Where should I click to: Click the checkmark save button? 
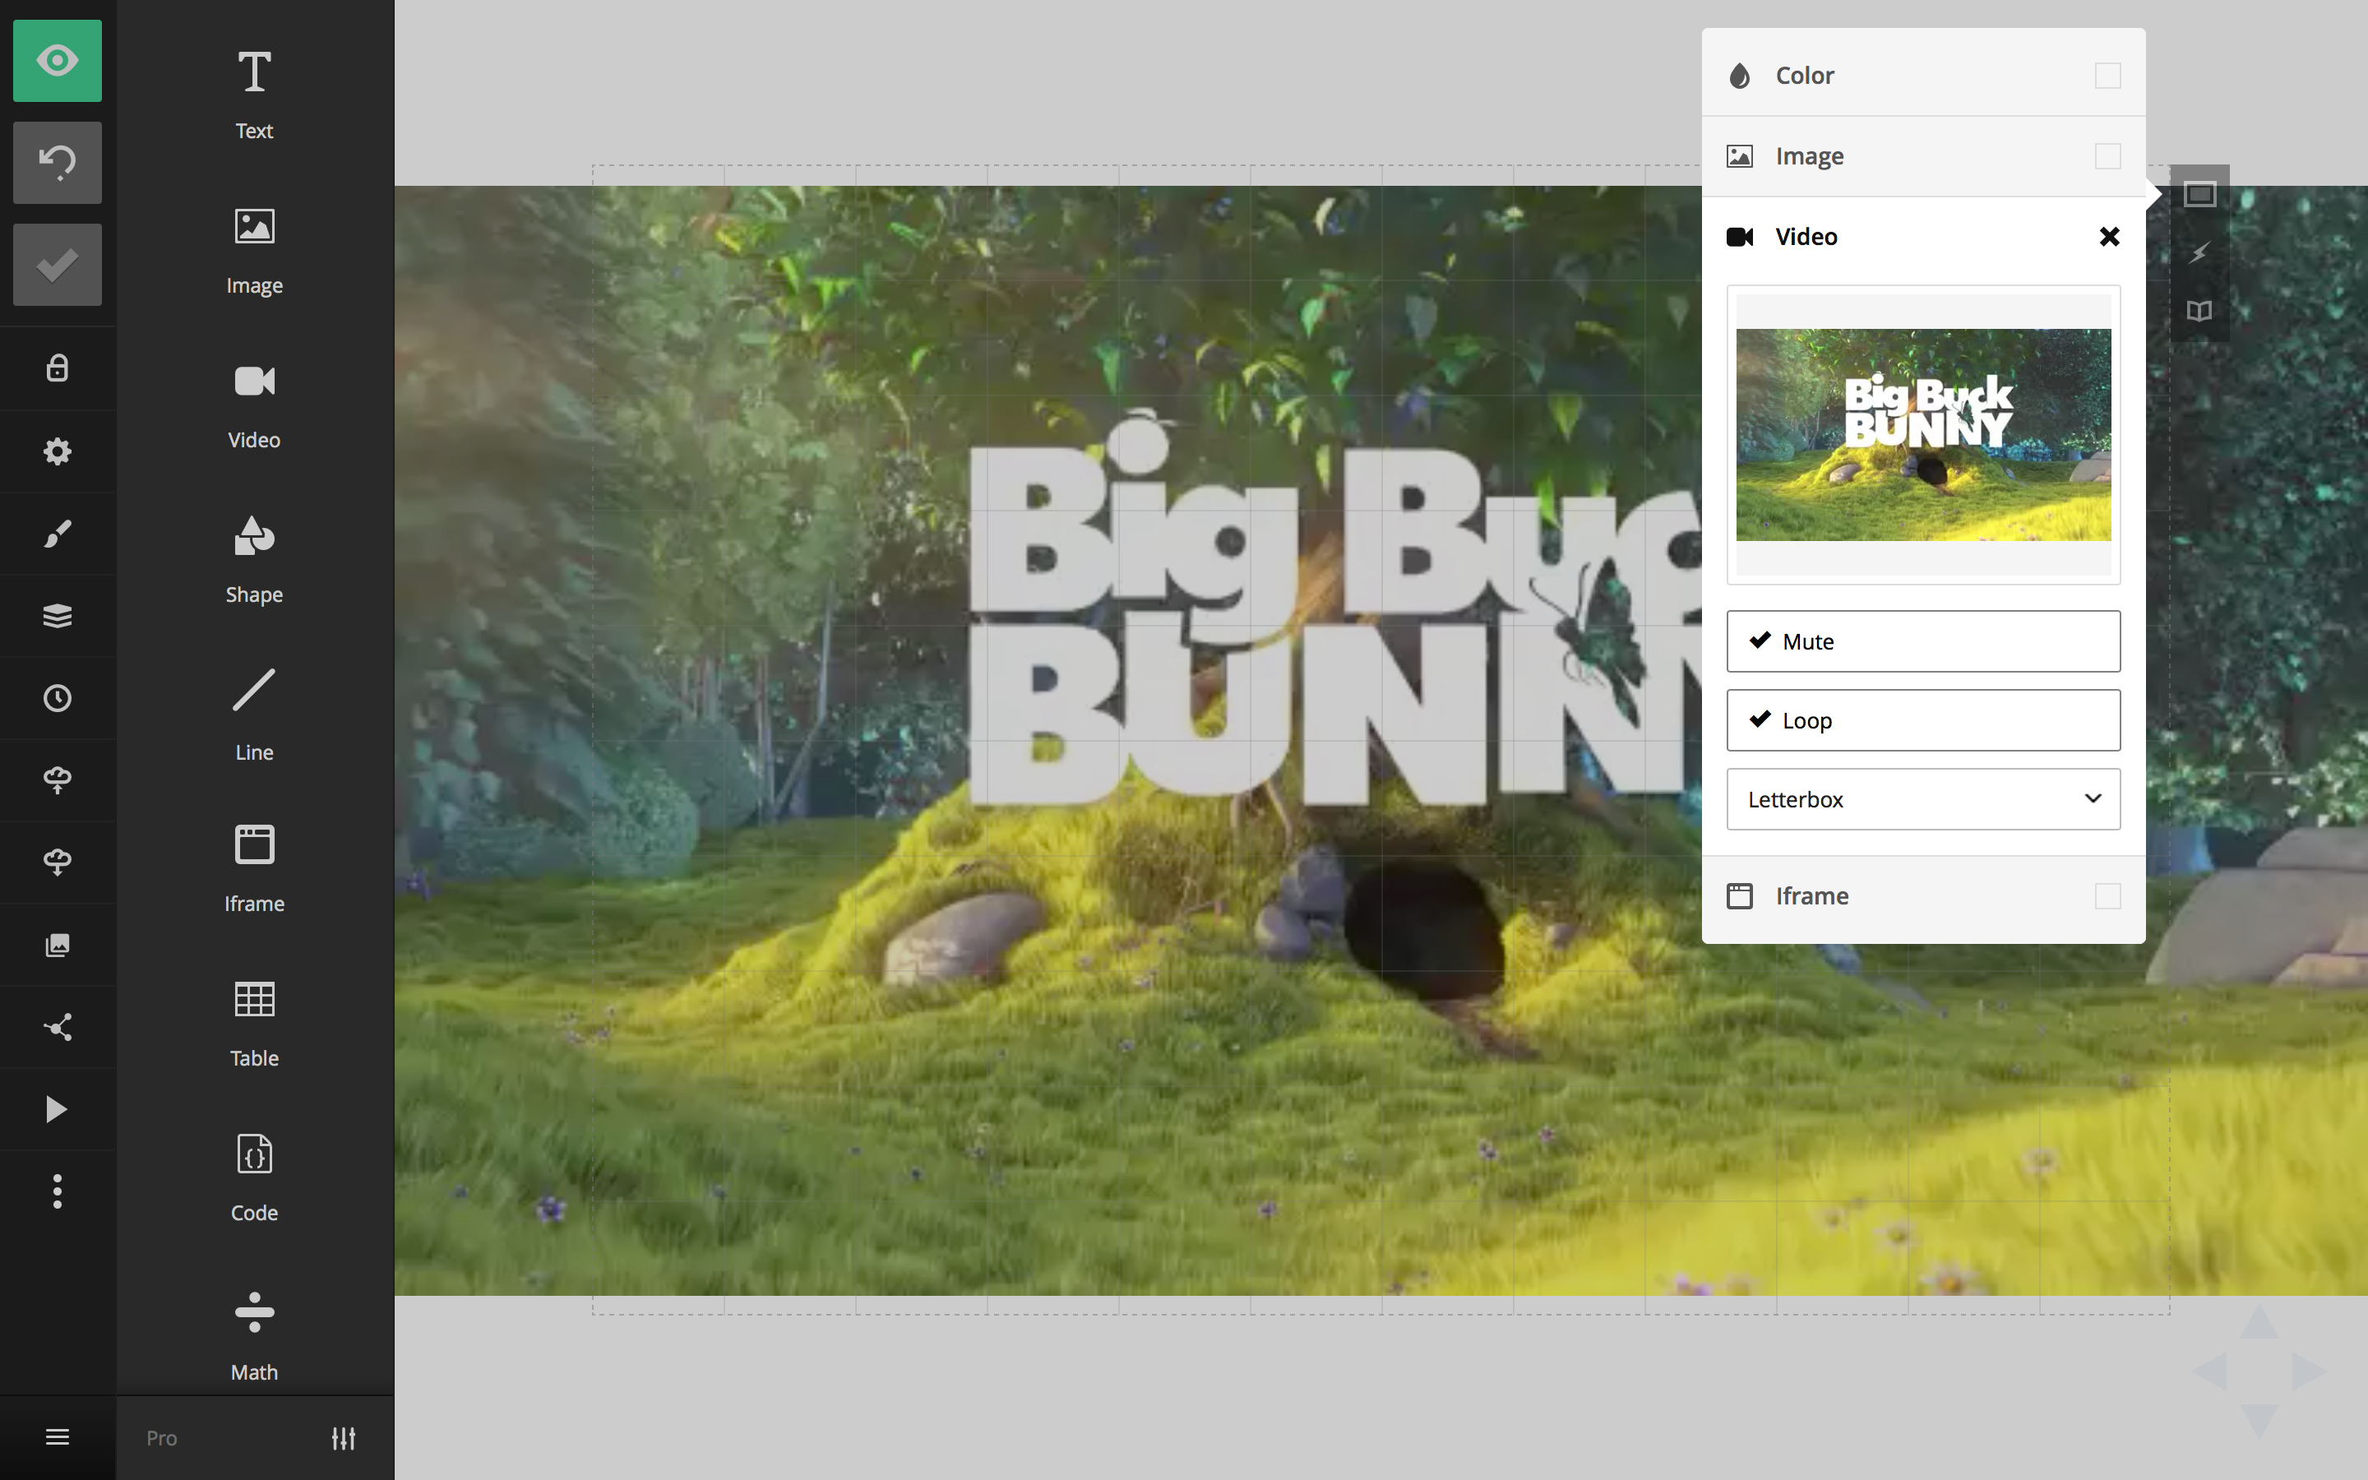tap(57, 264)
